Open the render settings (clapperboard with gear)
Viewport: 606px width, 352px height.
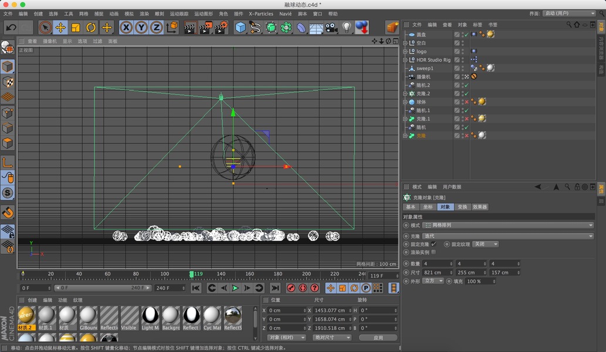pyautogui.click(x=221, y=28)
